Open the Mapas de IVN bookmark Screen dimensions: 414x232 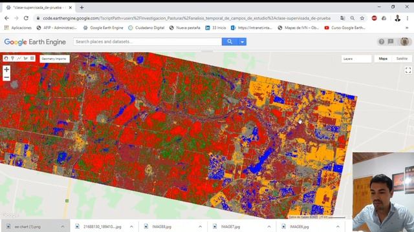pyautogui.click(x=298, y=28)
